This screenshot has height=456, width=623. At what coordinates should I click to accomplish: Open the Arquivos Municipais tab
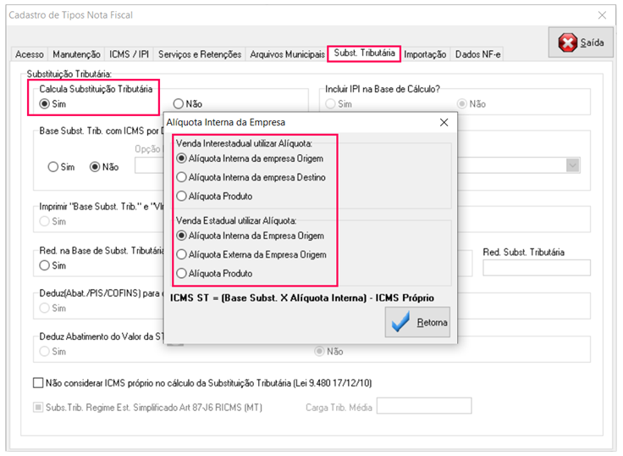287,54
